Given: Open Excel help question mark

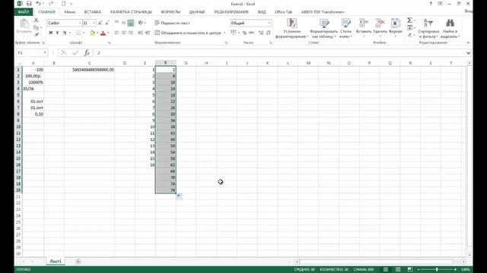Looking at the screenshot, I should click(431, 4).
